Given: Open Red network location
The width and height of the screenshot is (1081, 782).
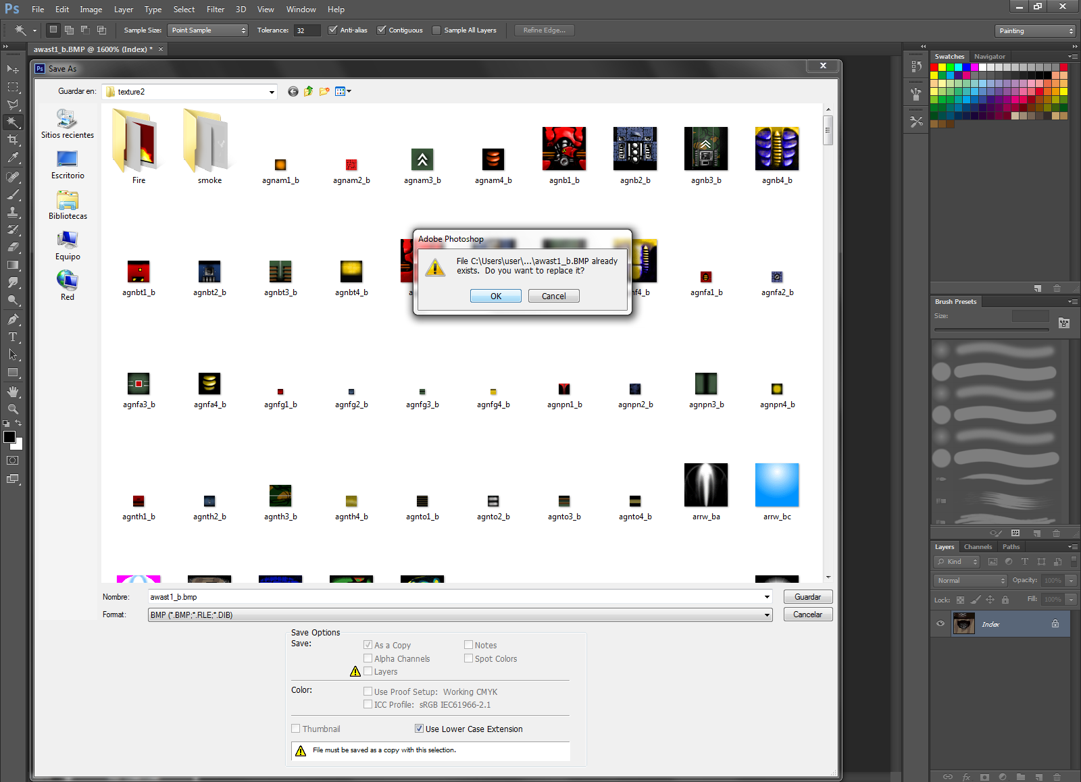Looking at the screenshot, I should click(x=68, y=286).
